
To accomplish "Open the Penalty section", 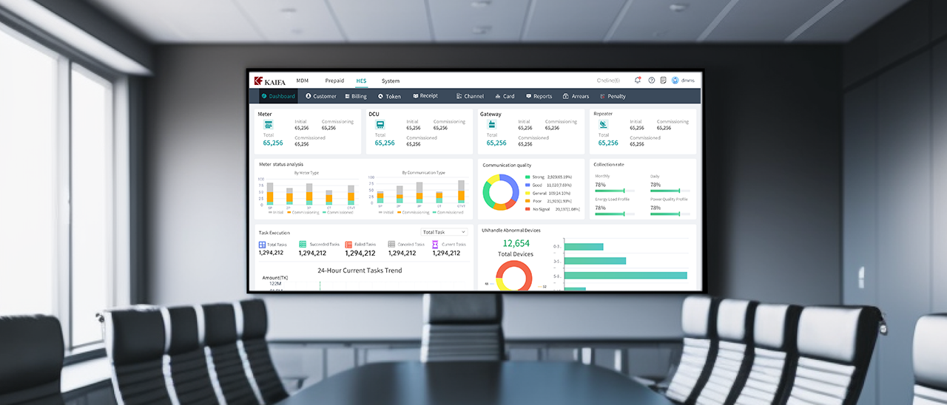I will 613,96.
